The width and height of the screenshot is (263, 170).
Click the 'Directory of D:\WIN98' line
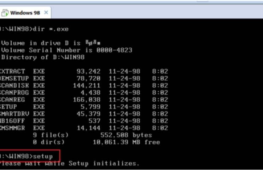point(43,57)
